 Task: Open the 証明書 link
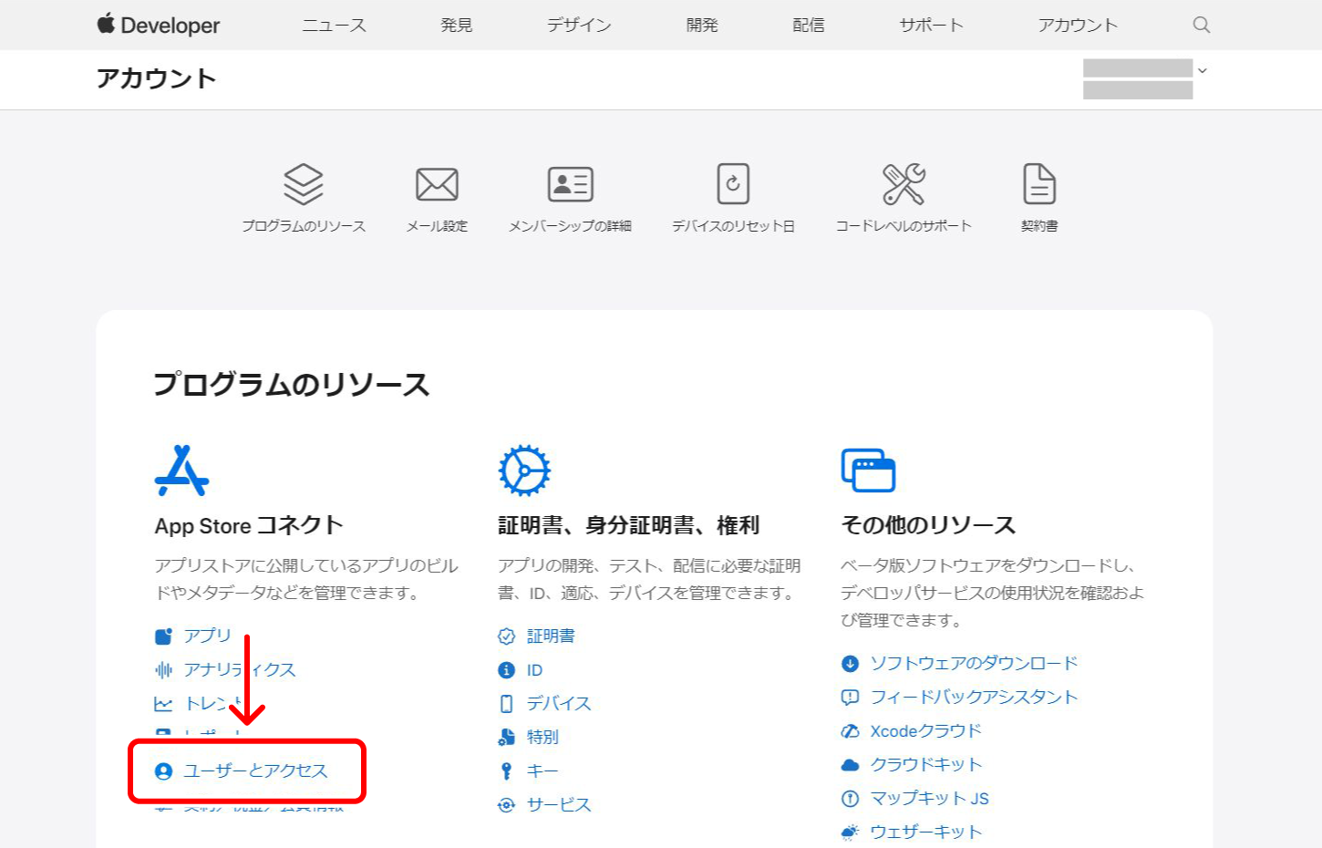(551, 636)
